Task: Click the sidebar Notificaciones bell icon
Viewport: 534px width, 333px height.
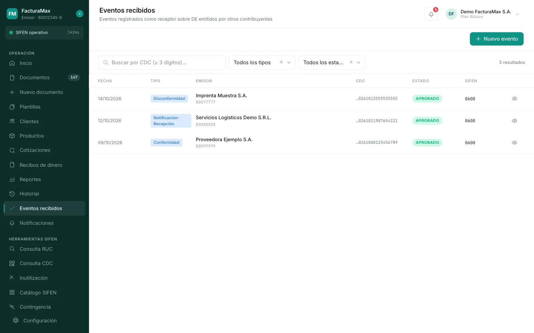Action: (12, 223)
